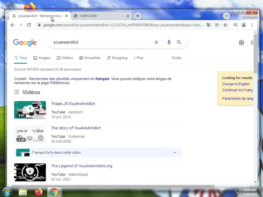Screen dimensions: 263x197
Task: Open the Outils search tools
Action: click(x=176, y=58)
